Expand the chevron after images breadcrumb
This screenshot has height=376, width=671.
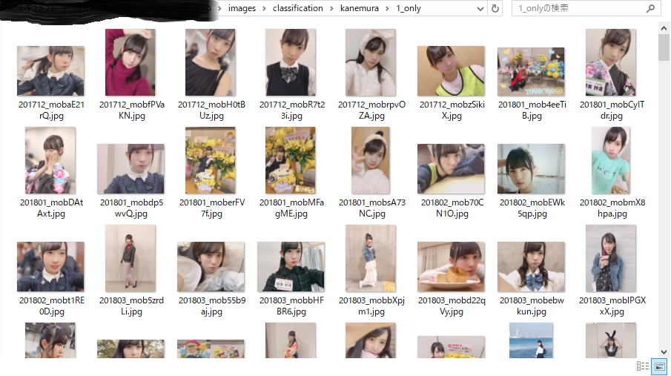[264, 9]
